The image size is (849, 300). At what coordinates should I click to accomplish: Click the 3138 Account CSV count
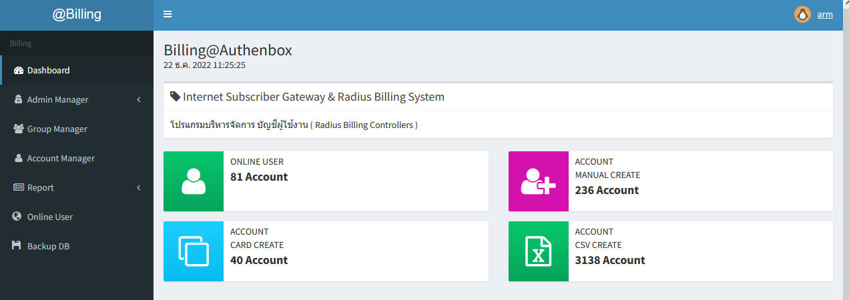tap(609, 260)
